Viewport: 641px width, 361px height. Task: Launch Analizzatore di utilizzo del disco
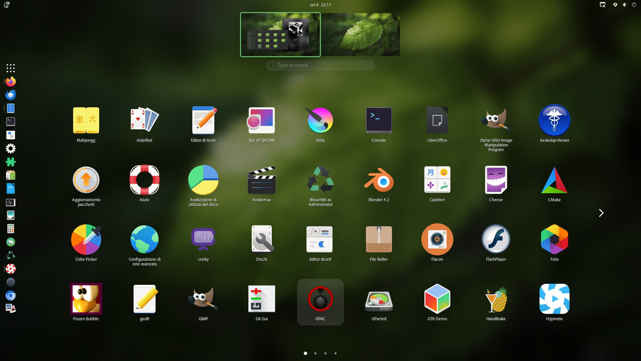point(203,180)
